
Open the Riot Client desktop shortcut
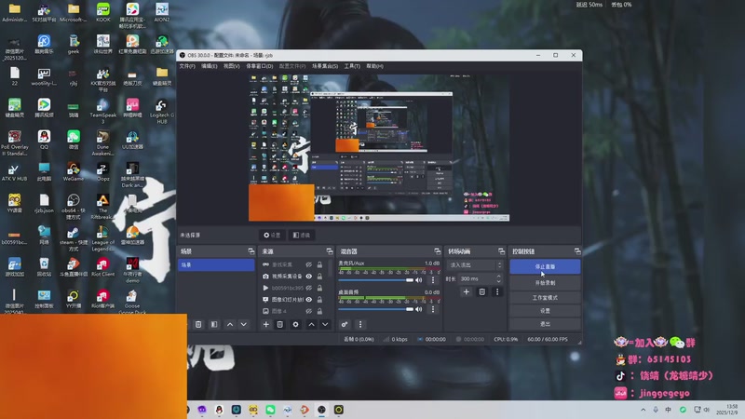pos(102,267)
